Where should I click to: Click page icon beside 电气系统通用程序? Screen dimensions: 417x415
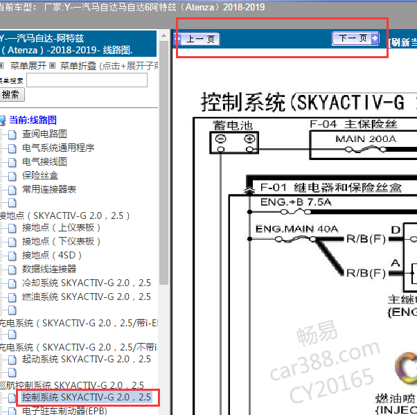click(12, 149)
